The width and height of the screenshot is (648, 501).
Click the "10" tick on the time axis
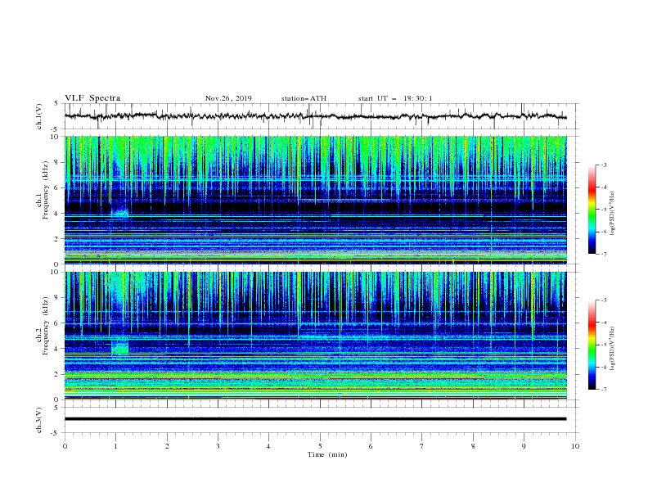575,446
